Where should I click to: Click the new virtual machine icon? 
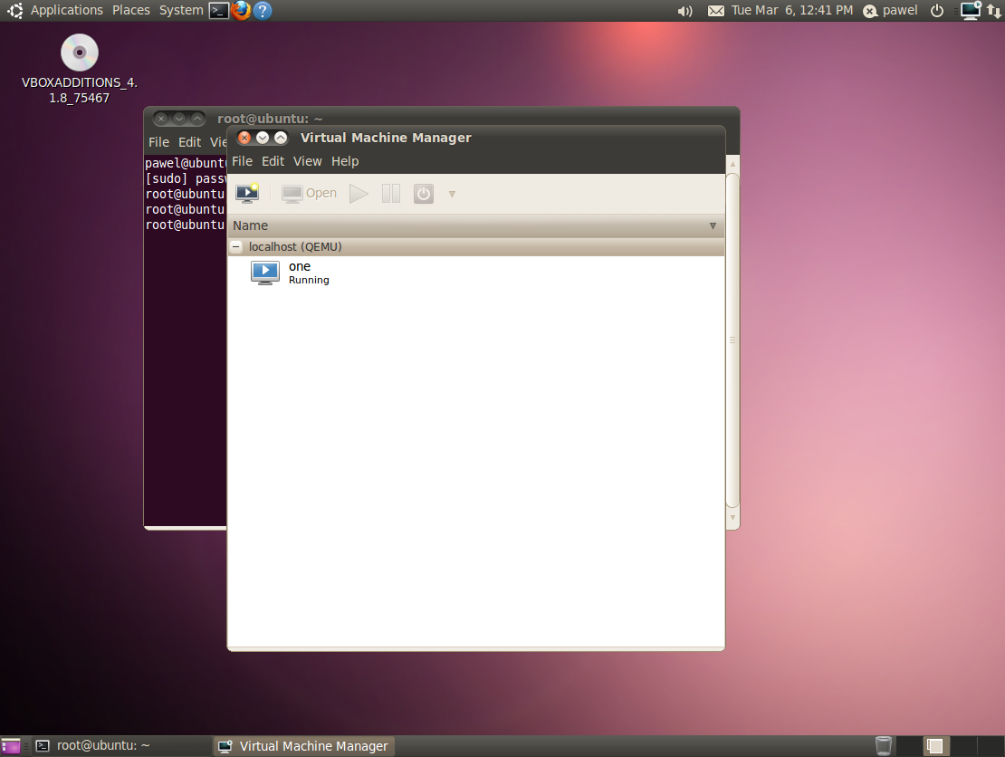pyautogui.click(x=246, y=193)
